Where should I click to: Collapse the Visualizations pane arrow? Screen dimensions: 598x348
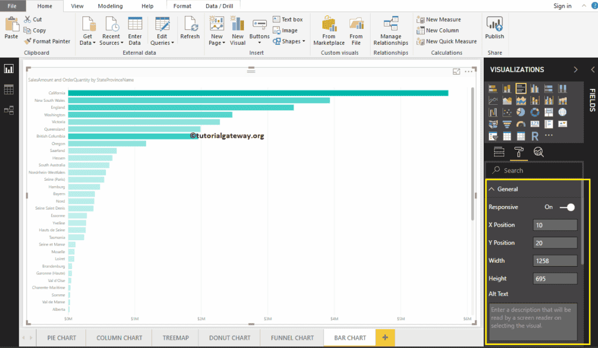(576, 69)
